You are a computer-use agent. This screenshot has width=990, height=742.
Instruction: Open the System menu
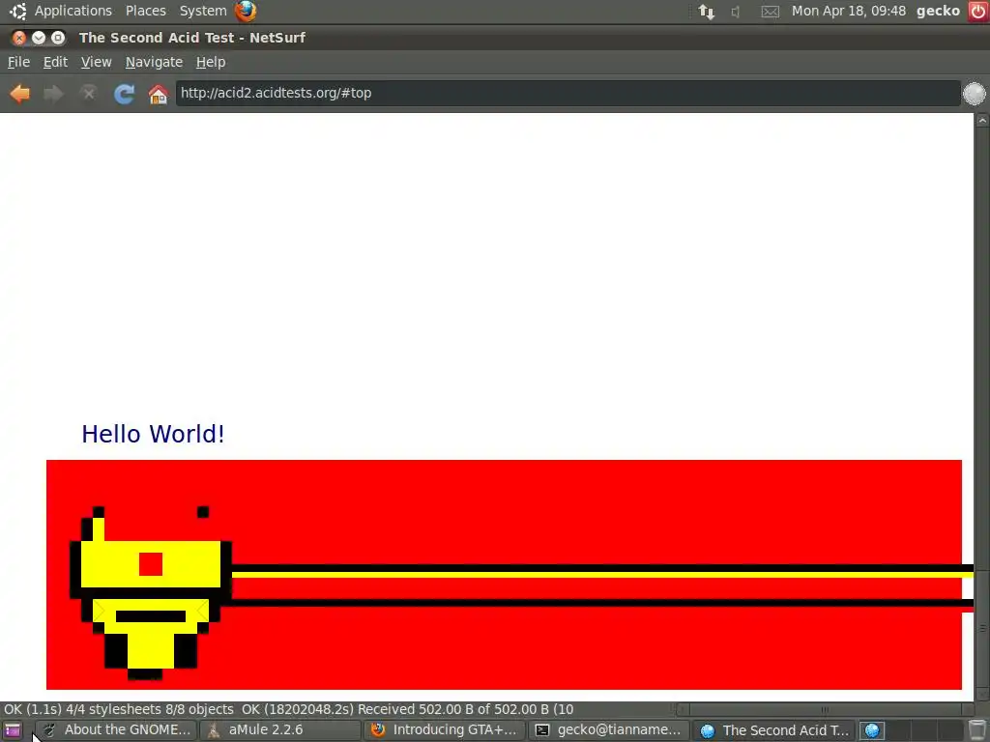point(203,11)
